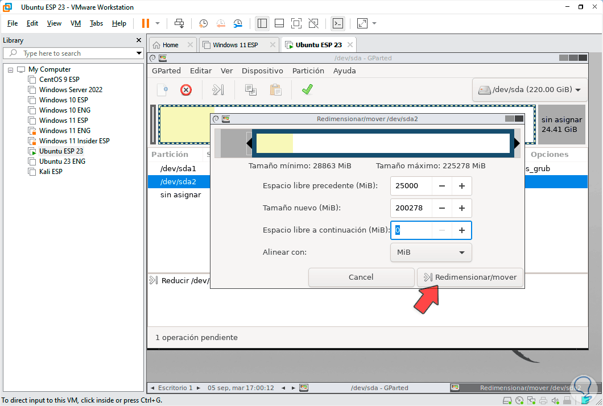Viewport: 603px width, 406px height.
Task: Open the Edit menu in VMware
Action: pyautogui.click(x=32, y=23)
